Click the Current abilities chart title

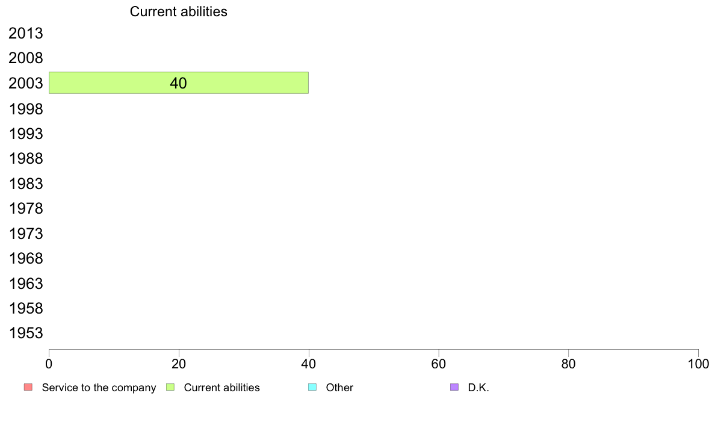pyautogui.click(x=178, y=11)
